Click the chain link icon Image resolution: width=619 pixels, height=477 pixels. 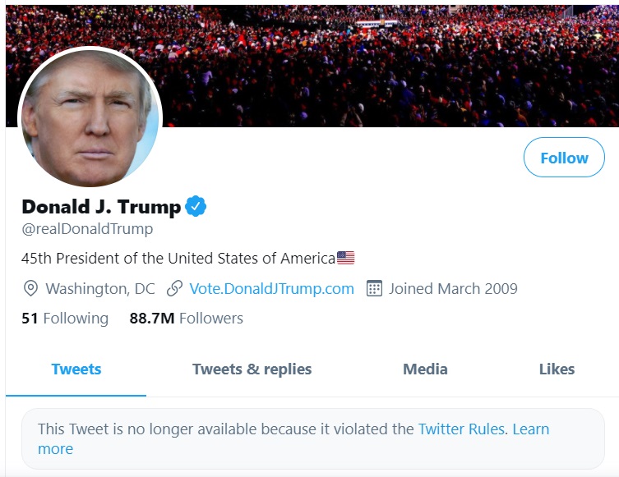[x=174, y=288]
